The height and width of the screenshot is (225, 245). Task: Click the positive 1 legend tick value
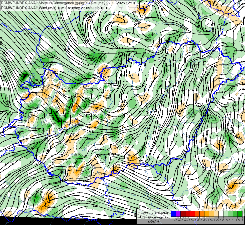pyautogui.click(x=233, y=220)
